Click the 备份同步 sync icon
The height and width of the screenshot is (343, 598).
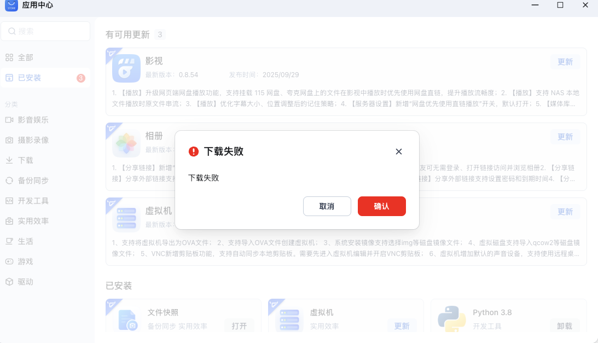[x=9, y=181]
